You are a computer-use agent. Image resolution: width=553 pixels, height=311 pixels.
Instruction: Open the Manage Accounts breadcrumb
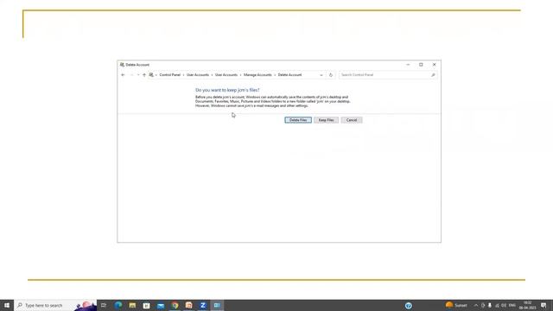[x=257, y=75]
